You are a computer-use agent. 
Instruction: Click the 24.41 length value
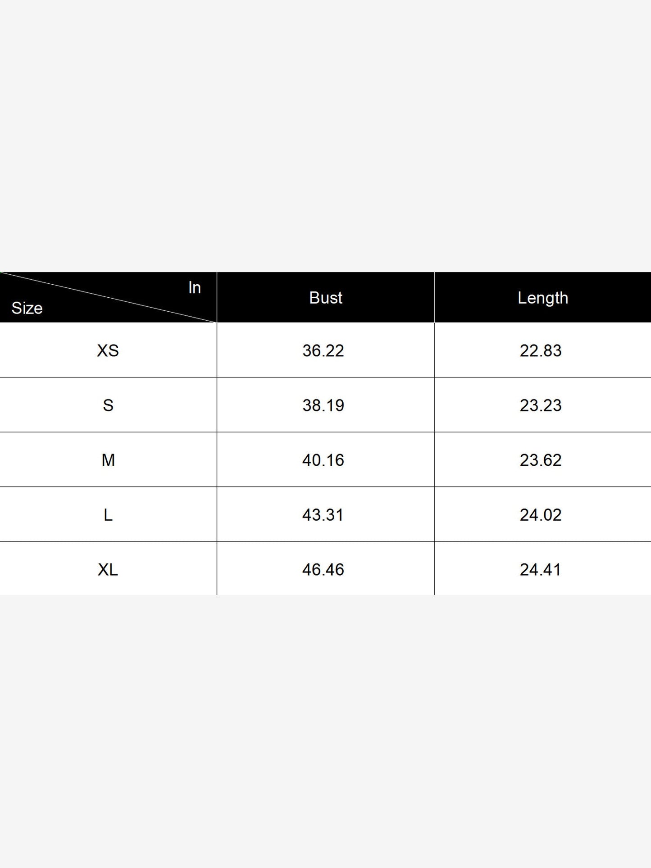point(541,570)
